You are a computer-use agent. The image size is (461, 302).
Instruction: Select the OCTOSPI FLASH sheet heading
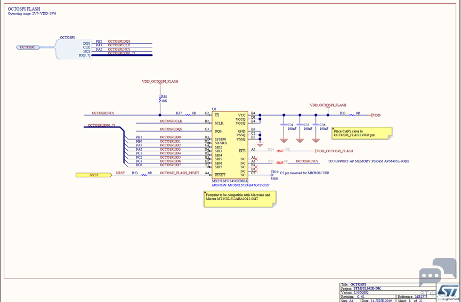click(24, 9)
